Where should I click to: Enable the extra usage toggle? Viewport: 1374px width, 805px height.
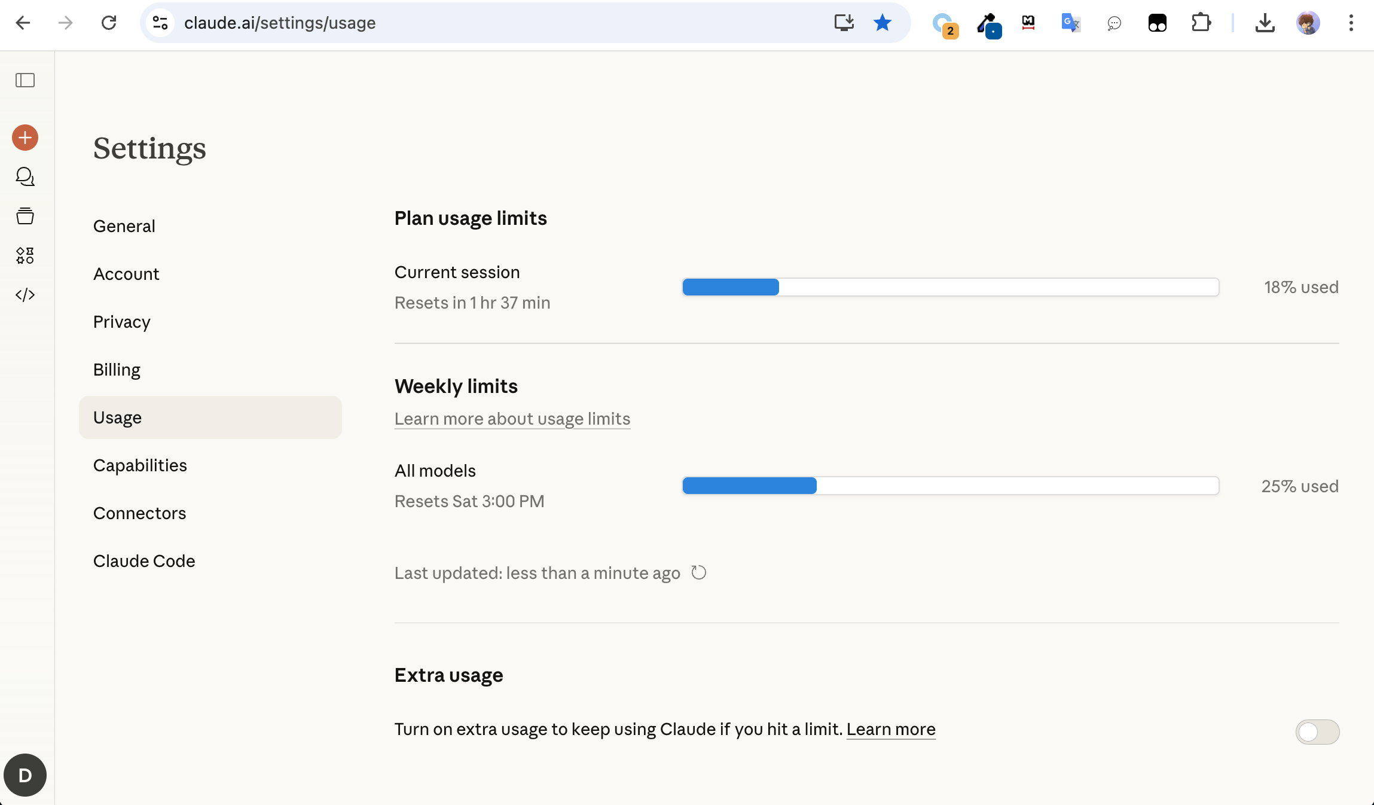pos(1317,731)
